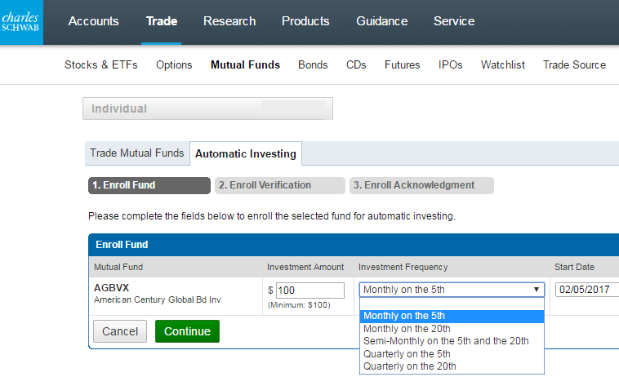Go to Options trading page
This screenshot has height=377, width=619.
point(174,65)
